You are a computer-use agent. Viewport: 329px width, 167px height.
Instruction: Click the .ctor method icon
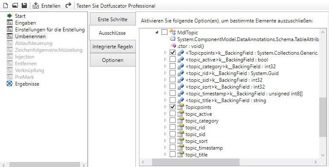tap(173, 46)
